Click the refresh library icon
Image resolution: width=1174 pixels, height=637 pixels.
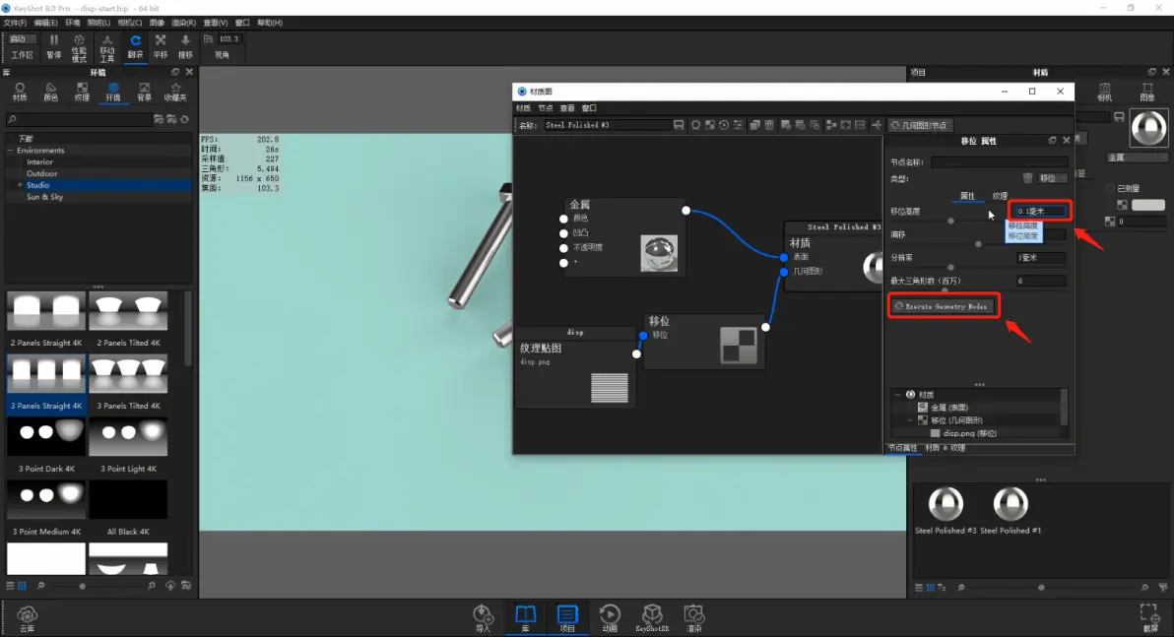[x=185, y=120]
